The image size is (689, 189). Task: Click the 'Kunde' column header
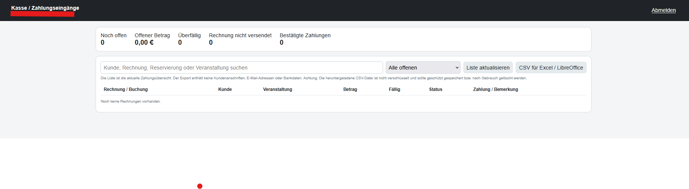[225, 89]
